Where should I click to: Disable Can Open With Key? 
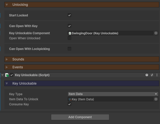click(69, 26)
